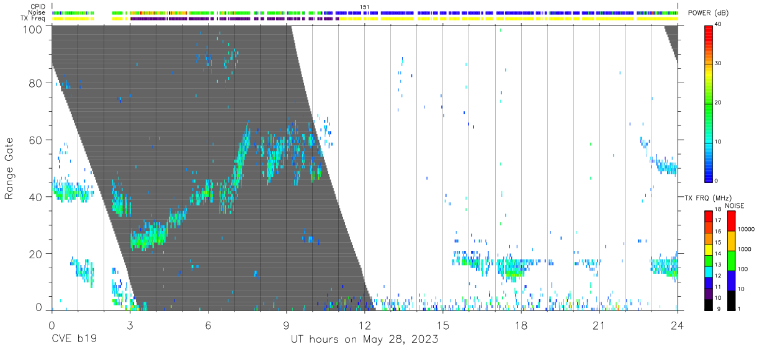Click the NOISE legend title
Screen dimensions: 762x352
[735, 205]
